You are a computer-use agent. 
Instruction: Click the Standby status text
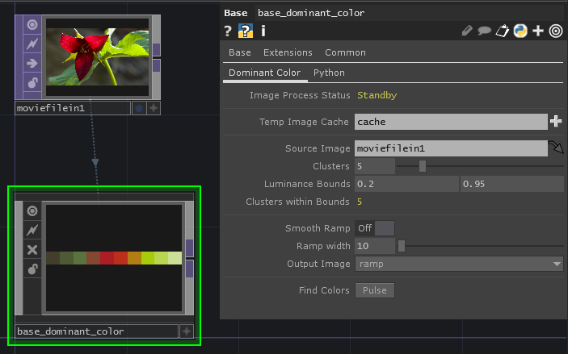coord(377,95)
